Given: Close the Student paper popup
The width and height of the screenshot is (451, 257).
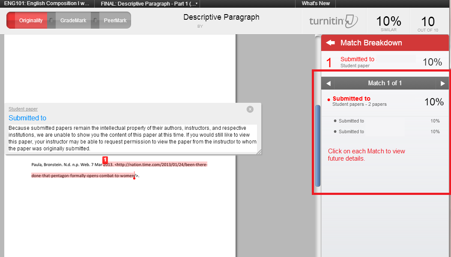Looking at the screenshot, I should [x=250, y=109].
